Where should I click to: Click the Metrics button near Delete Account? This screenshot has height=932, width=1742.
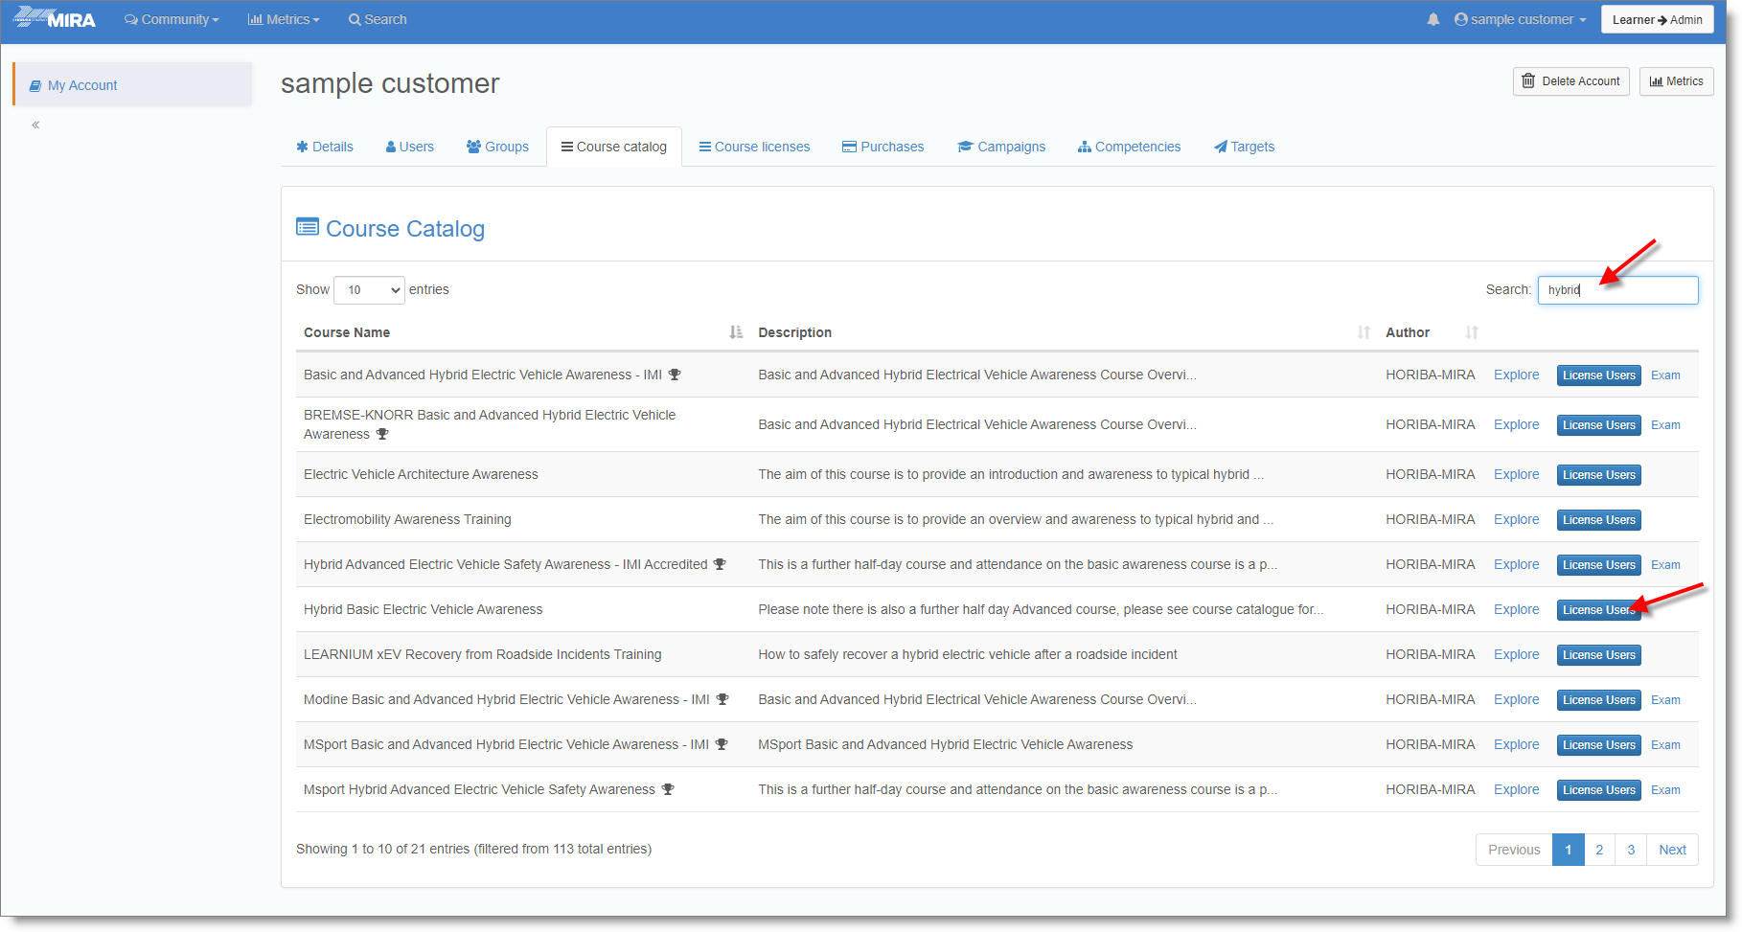point(1676,81)
